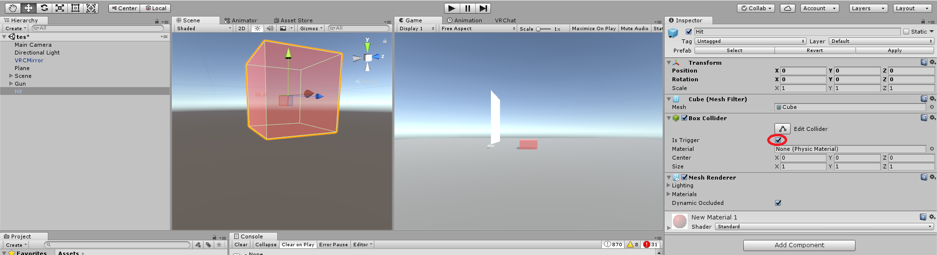937x255 pixels.
Task: Click the console Clear button
Action: point(241,245)
